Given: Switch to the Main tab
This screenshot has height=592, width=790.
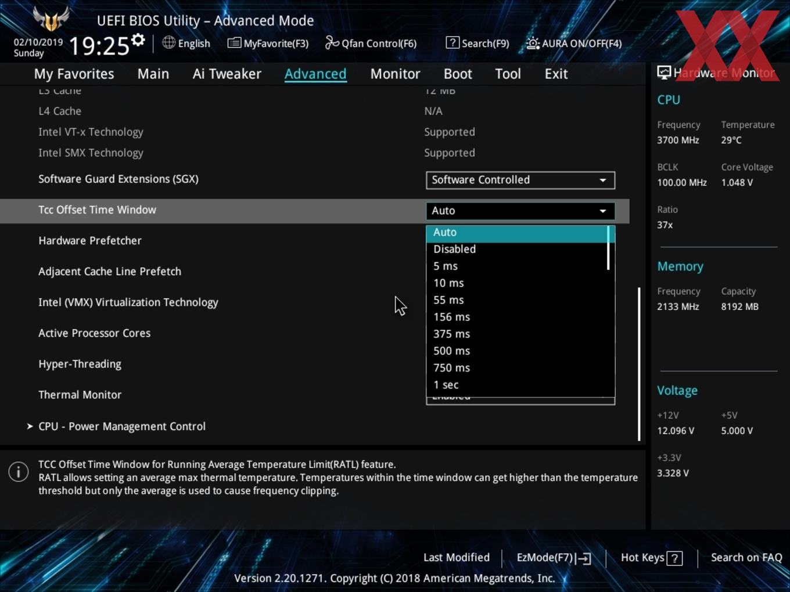Looking at the screenshot, I should [x=153, y=74].
